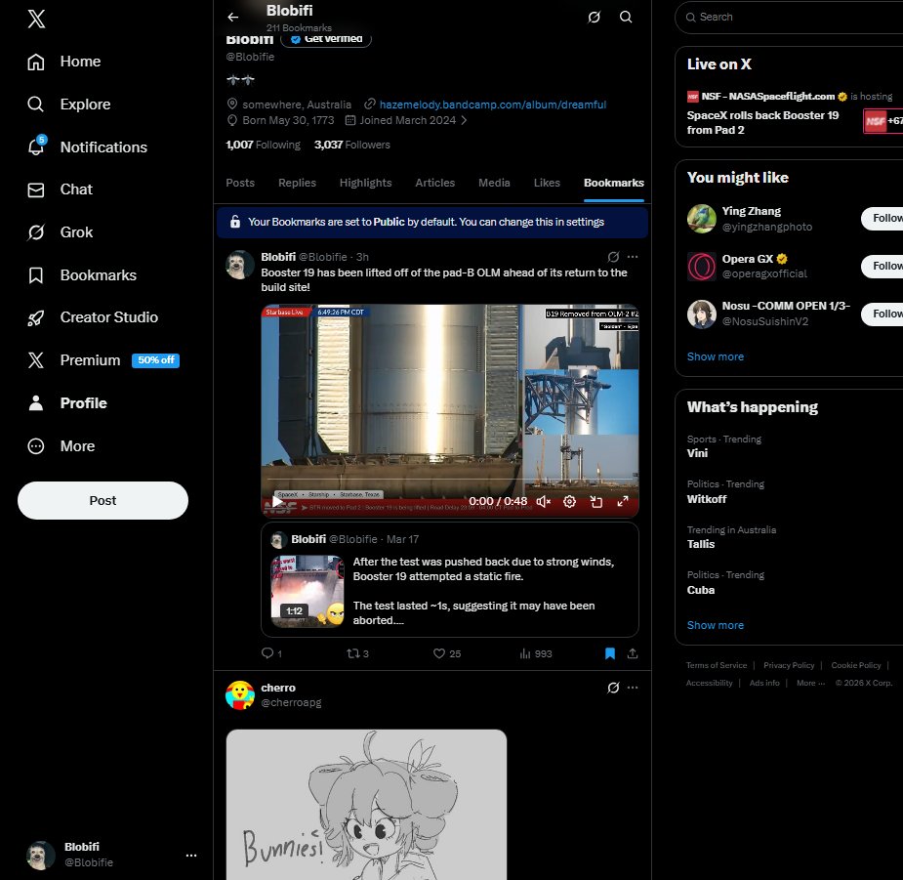Viewport: 903px width, 880px height.
Task: Click Grok icon on cherro post
Action: click(613, 688)
